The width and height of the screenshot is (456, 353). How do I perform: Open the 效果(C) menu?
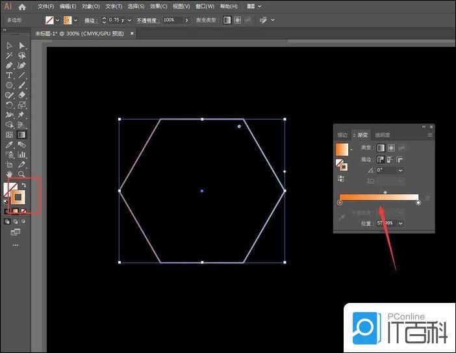[158, 7]
